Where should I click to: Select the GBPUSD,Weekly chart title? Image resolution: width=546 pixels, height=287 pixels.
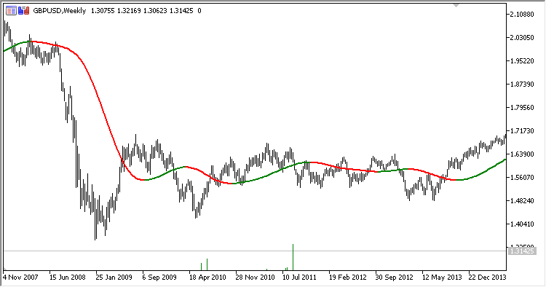60,11
